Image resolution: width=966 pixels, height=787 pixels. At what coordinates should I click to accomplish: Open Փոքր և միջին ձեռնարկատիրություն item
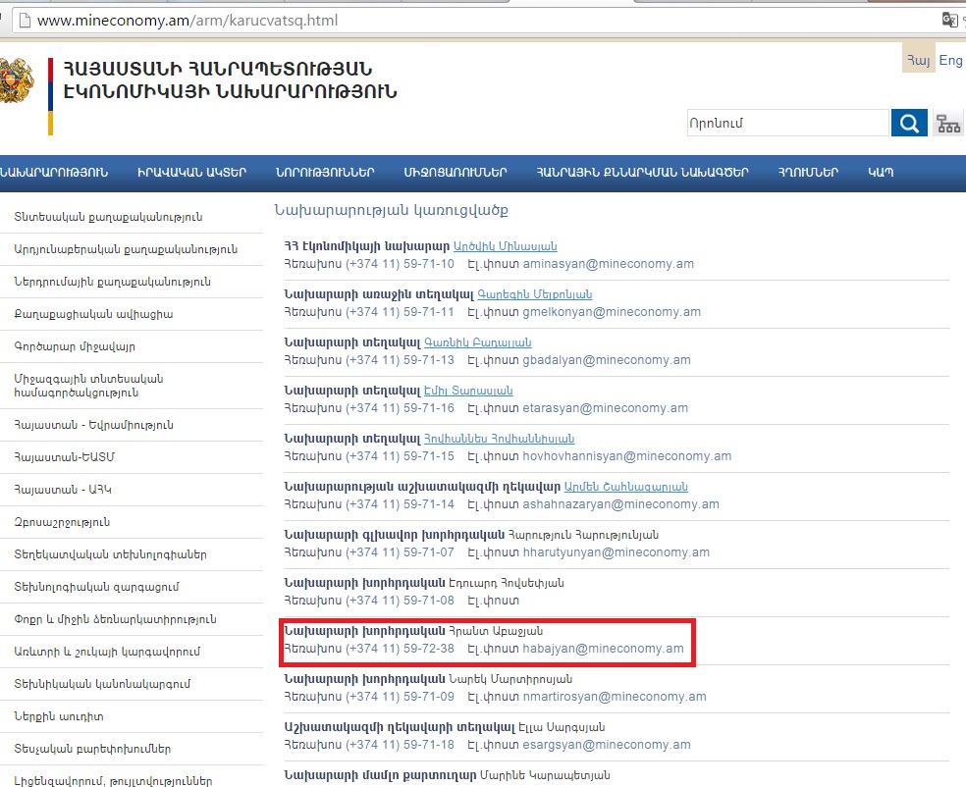click(x=115, y=619)
